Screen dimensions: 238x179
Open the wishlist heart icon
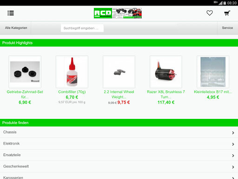click(x=210, y=13)
